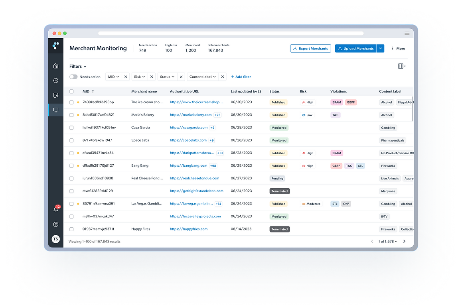The height and width of the screenshot is (305, 462).
Task: Click the Export Merchants button
Action: [x=310, y=48]
